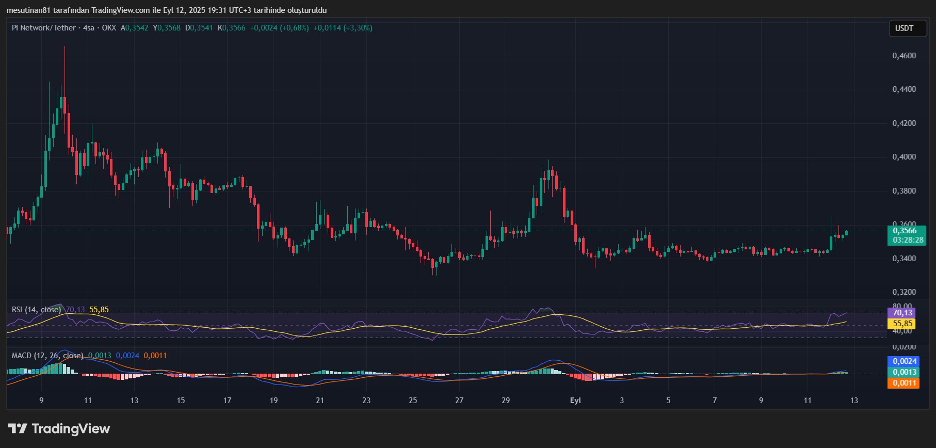936x448 pixels.
Task: Select the 4sa interval label
Action: pos(89,28)
